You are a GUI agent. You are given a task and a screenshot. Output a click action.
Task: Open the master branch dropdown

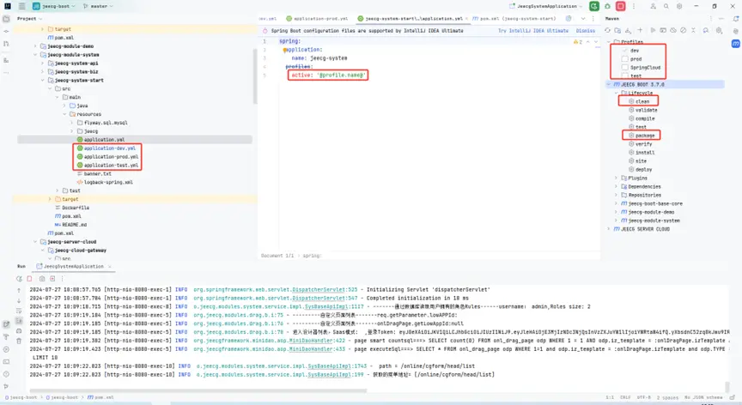pos(101,6)
